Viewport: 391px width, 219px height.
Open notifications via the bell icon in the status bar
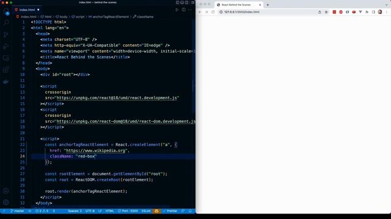190,211
